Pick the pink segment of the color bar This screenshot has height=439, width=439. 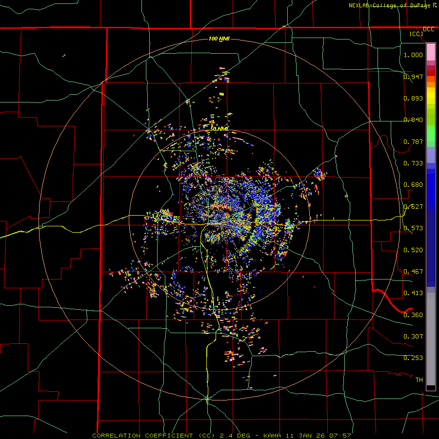pos(431,52)
